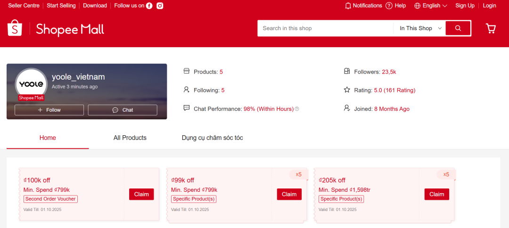Click the Shopee Mall badge under avatar
This screenshot has width=509, height=228.
(31, 98)
